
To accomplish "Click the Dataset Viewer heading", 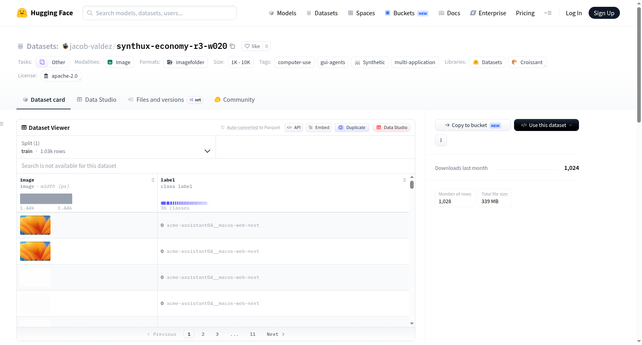I will [x=46, y=128].
